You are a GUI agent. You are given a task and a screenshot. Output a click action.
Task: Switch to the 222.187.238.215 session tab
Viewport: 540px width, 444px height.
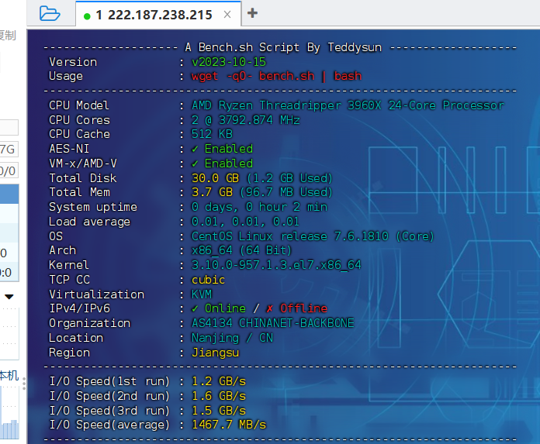[158, 14]
